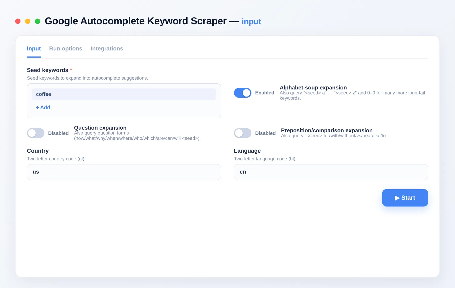The image size is (455, 288).
Task: Add another seed keyword
Action: (x=43, y=107)
